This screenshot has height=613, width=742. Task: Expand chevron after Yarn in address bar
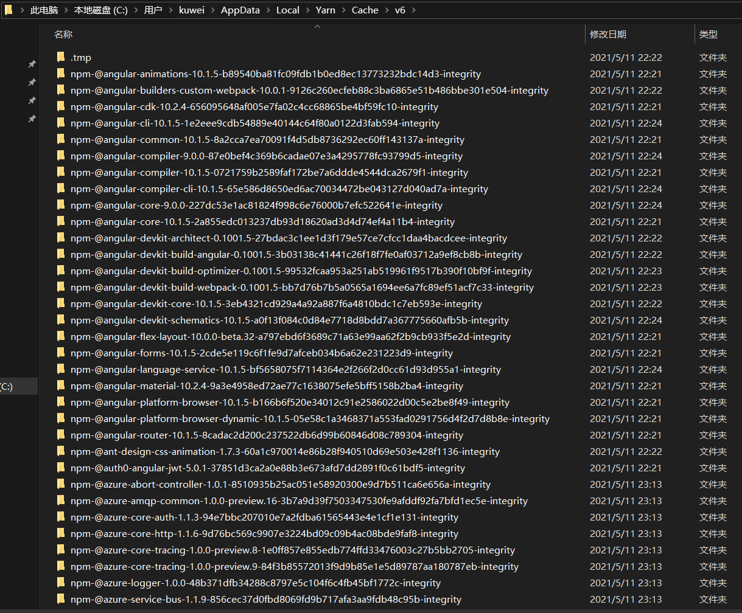343,10
